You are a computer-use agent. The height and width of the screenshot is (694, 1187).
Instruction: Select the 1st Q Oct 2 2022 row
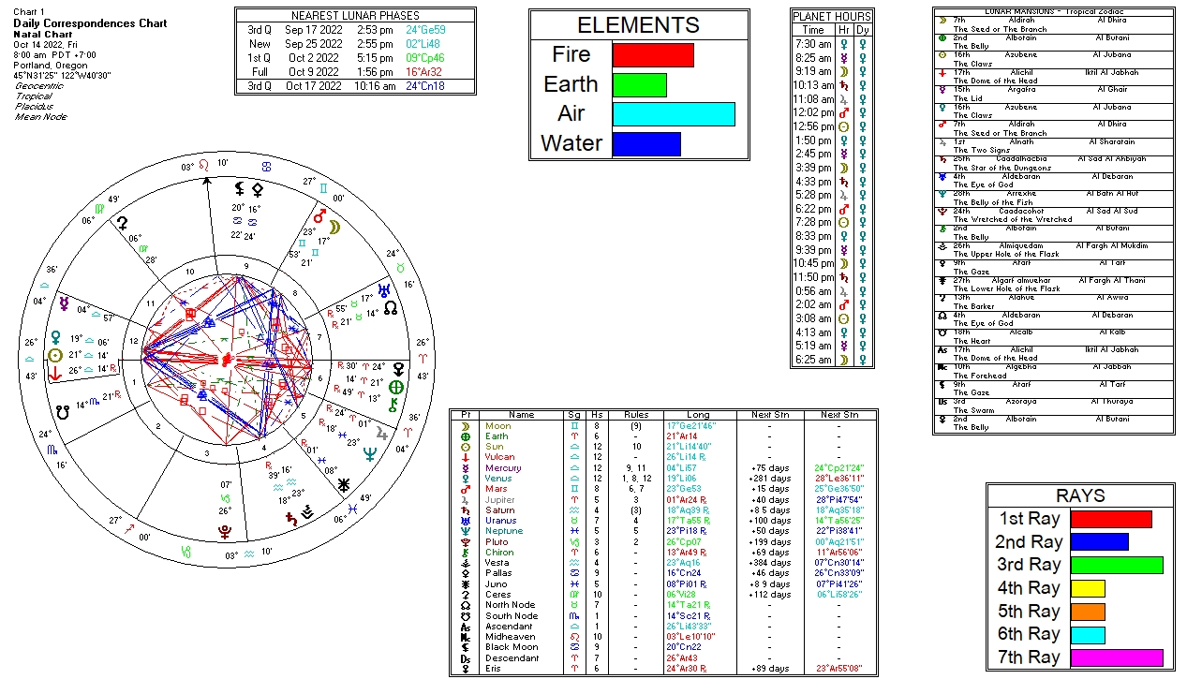click(355, 57)
